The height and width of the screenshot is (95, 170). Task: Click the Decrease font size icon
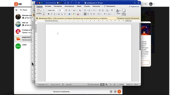click(x=70, y=10)
